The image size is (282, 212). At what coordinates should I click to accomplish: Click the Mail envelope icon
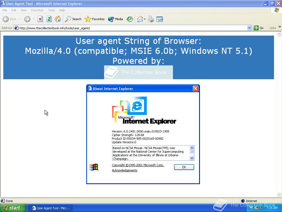pyautogui.click(x=140, y=19)
